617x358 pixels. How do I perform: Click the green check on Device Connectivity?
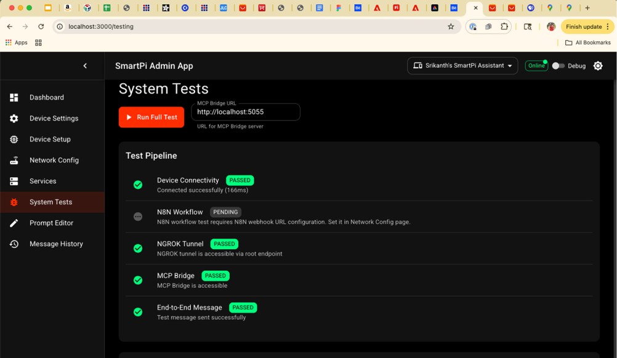pyautogui.click(x=137, y=185)
